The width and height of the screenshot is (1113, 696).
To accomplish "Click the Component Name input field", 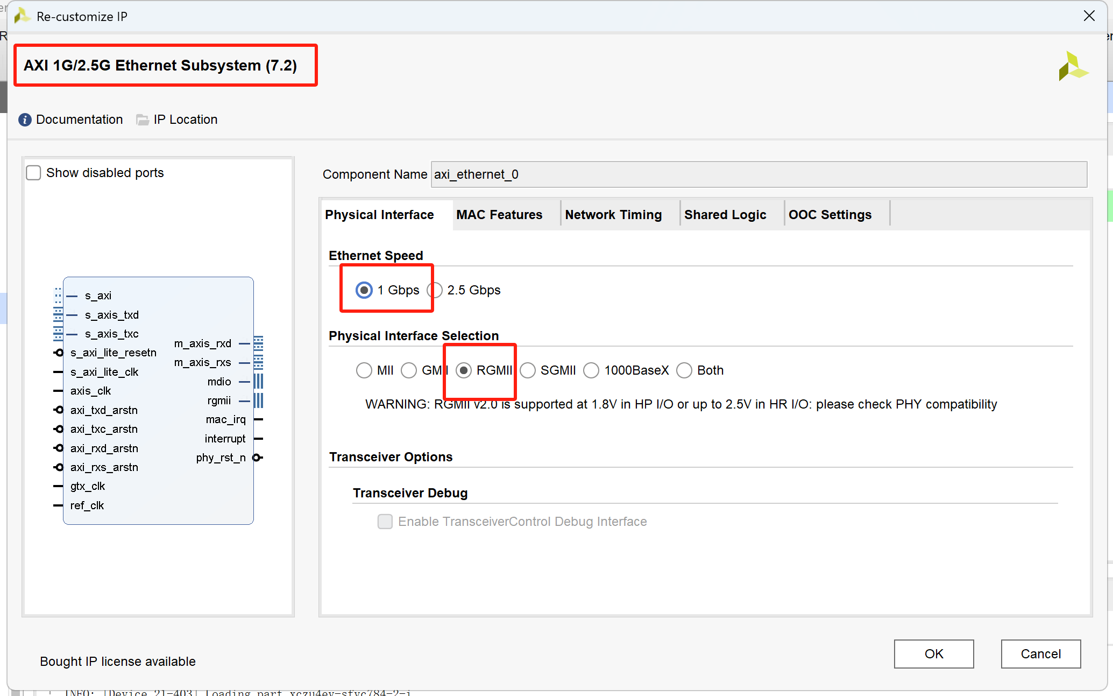I will pos(758,174).
